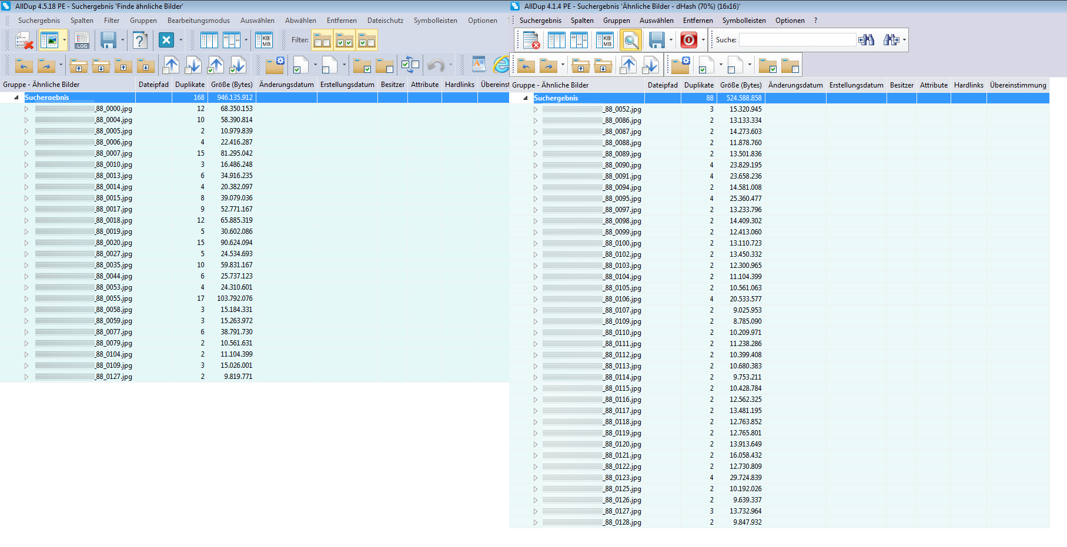Open the LOG file viewer icon

(x=82, y=41)
